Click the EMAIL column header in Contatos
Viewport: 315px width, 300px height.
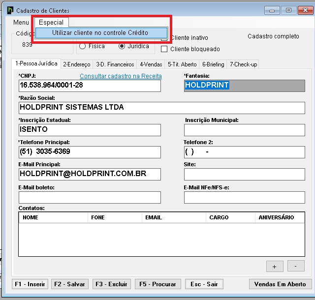[x=174, y=217]
